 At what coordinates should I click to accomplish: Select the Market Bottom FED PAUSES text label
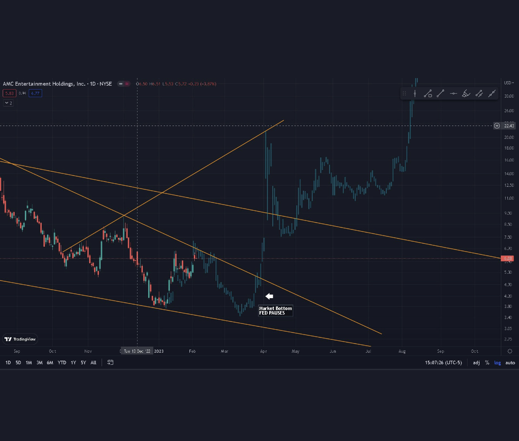[x=275, y=311]
